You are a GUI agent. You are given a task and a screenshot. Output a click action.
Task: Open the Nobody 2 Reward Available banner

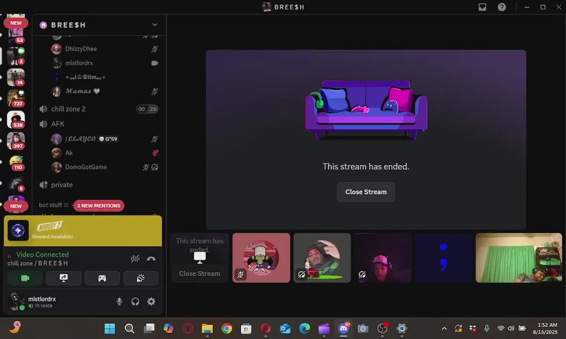tap(83, 231)
